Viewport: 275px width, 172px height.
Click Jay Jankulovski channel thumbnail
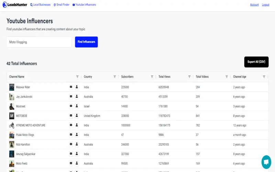point(12,97)
